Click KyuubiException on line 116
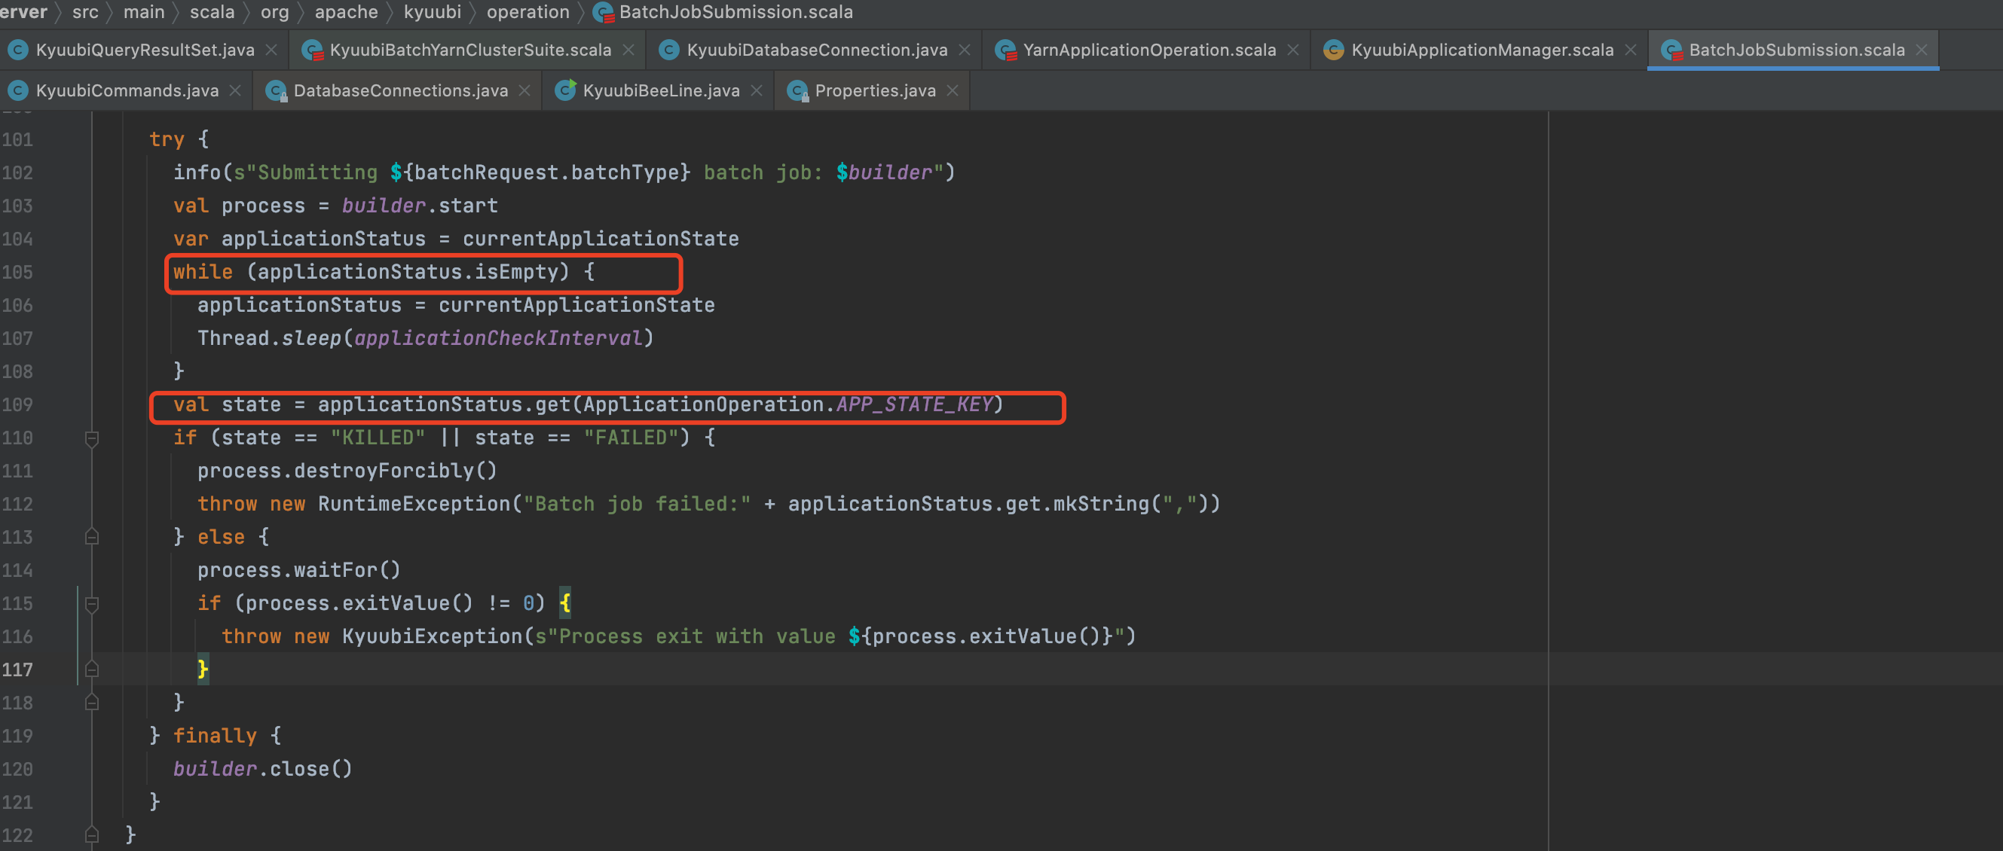 click(x=433, y=636)
